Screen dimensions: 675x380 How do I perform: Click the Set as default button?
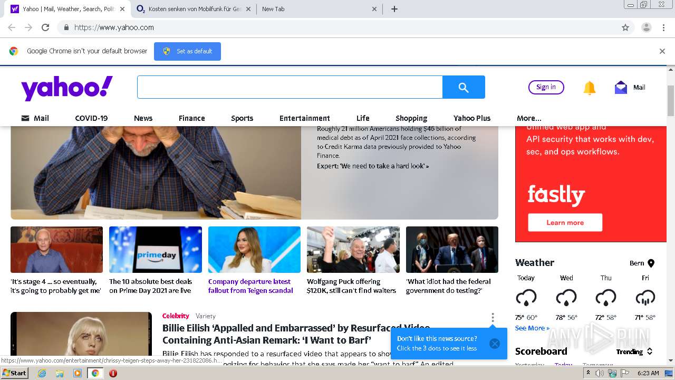(187, 51)
